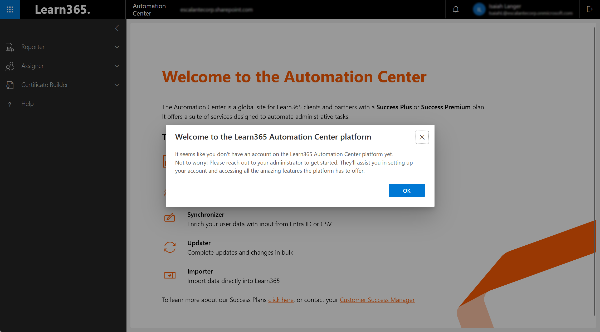Open the notifications bell icon

(456, 9)
